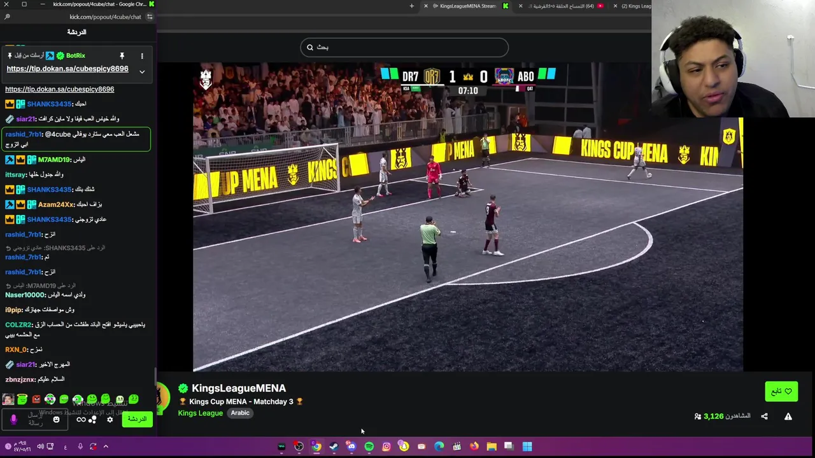The height and width of the screenshot is (458, 815).
Task: Open Task View from the taskbar
Action: tap(509, 447)
